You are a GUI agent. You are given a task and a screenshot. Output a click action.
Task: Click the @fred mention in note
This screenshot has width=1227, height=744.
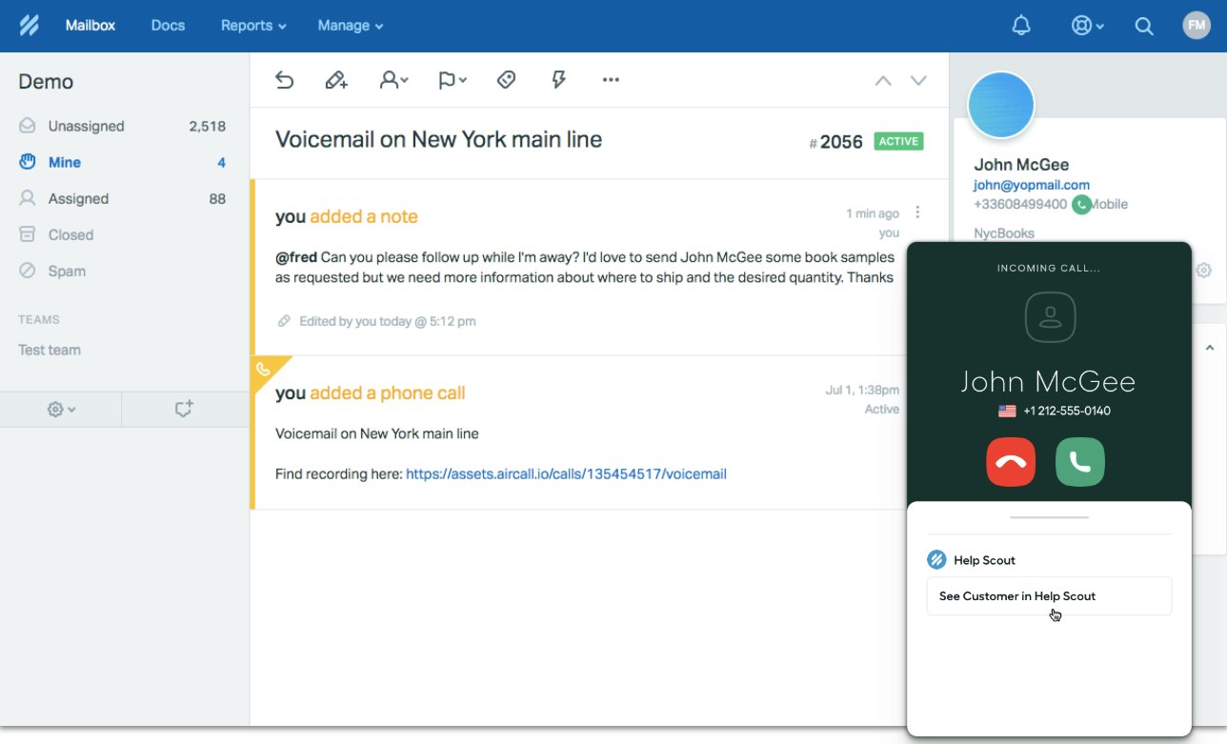click(296, 257)
